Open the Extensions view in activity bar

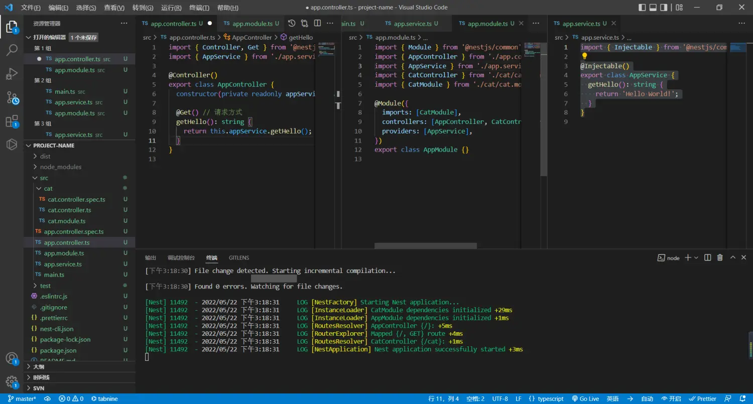point(12,121)
